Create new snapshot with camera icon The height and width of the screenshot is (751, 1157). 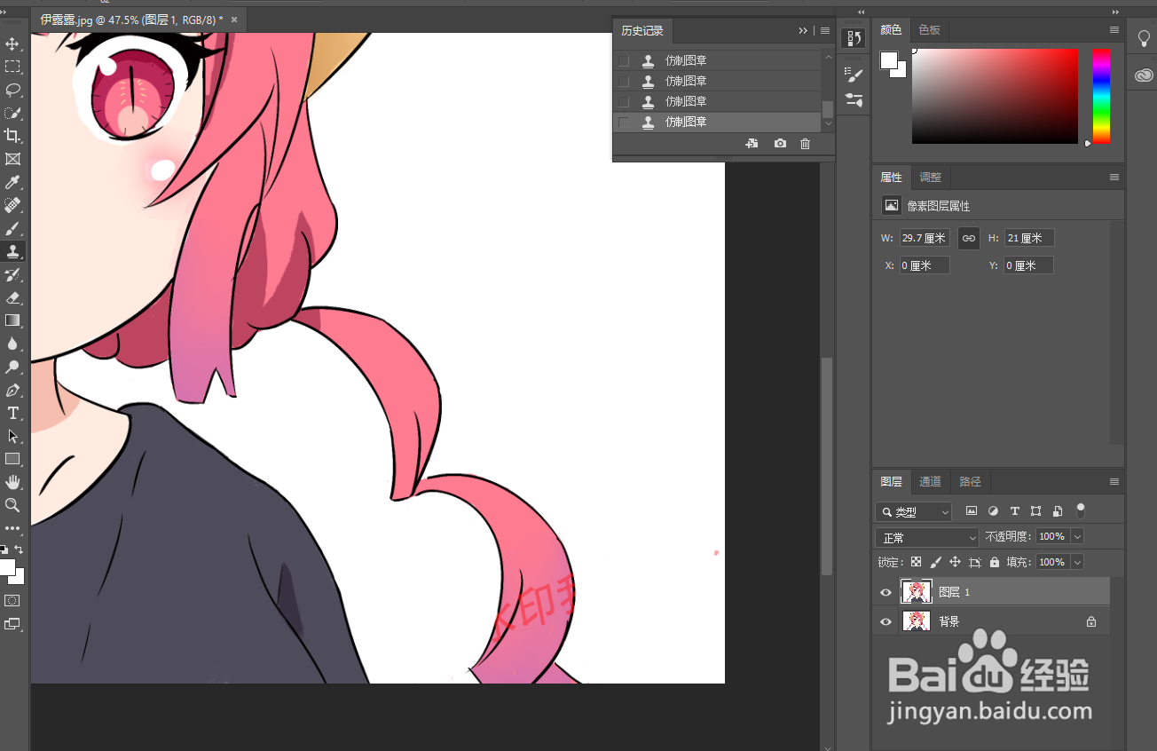point(780,143)
